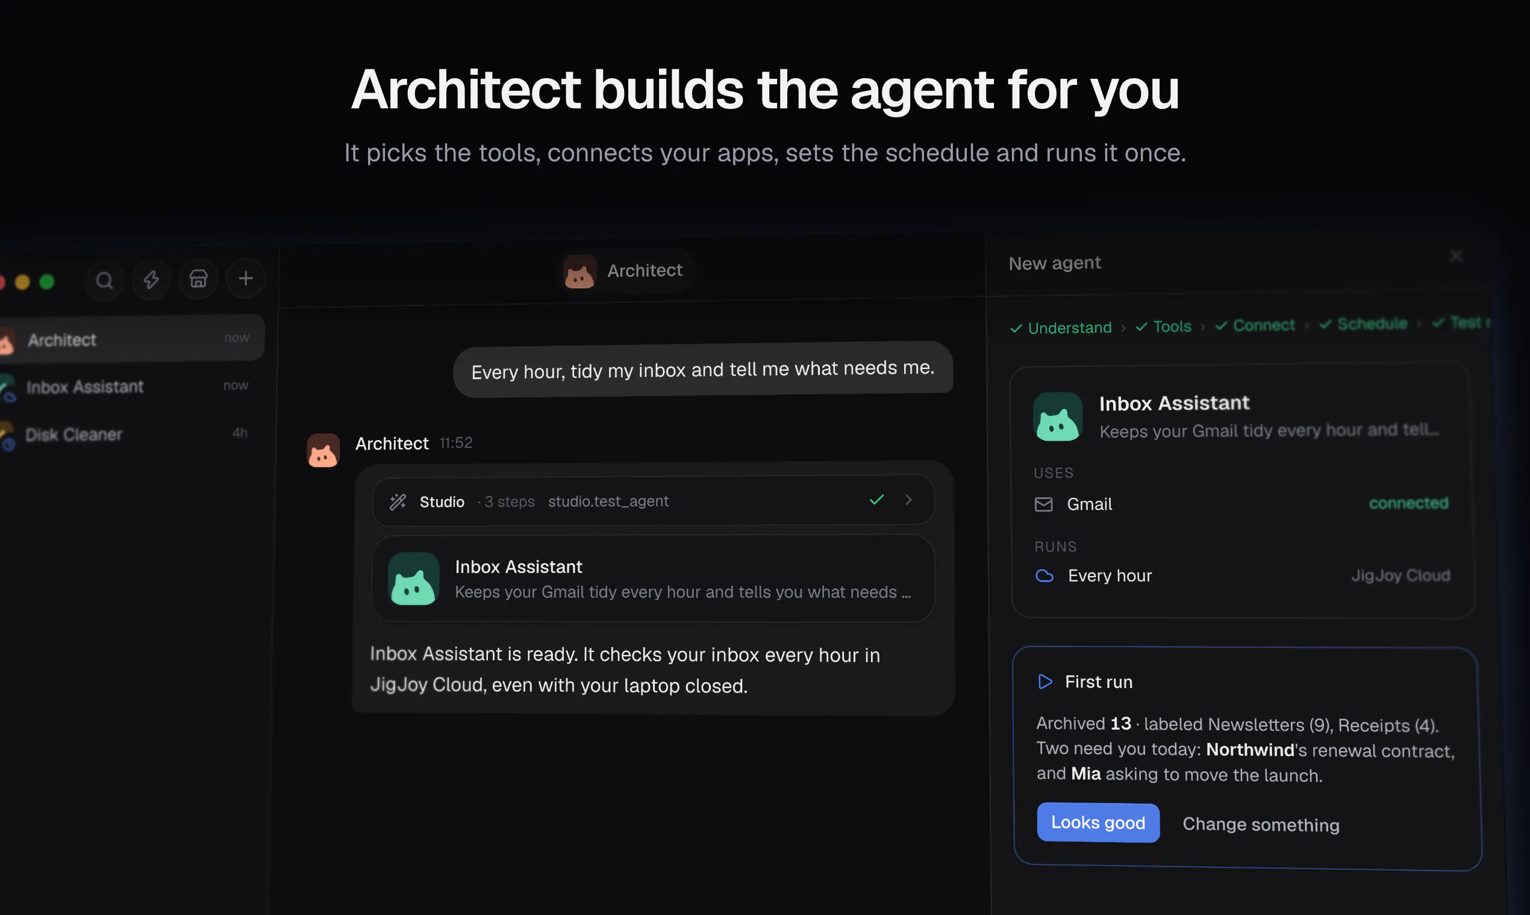
Task: Click the Gmail envelope icon
Action: coord(1043,504)
